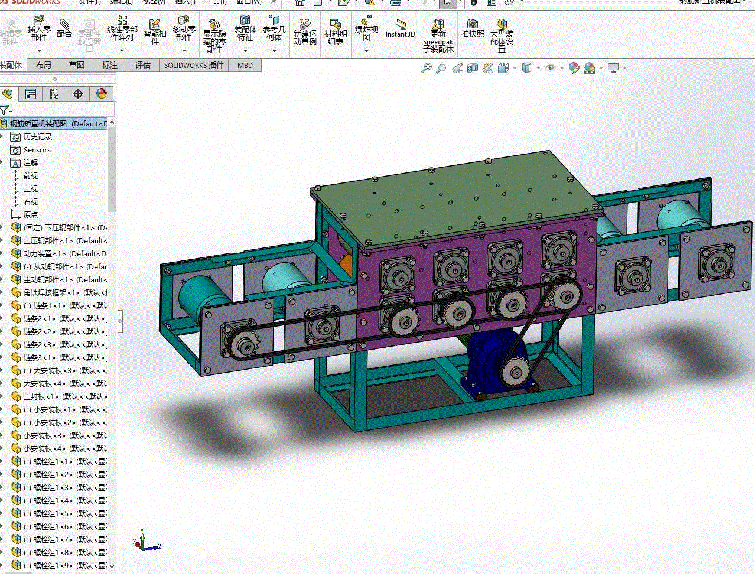Click the 爆炸视图 exploded view tool

pyautogui.click(x=366, y=28)
